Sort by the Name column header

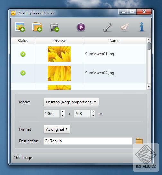click(114, 41)
